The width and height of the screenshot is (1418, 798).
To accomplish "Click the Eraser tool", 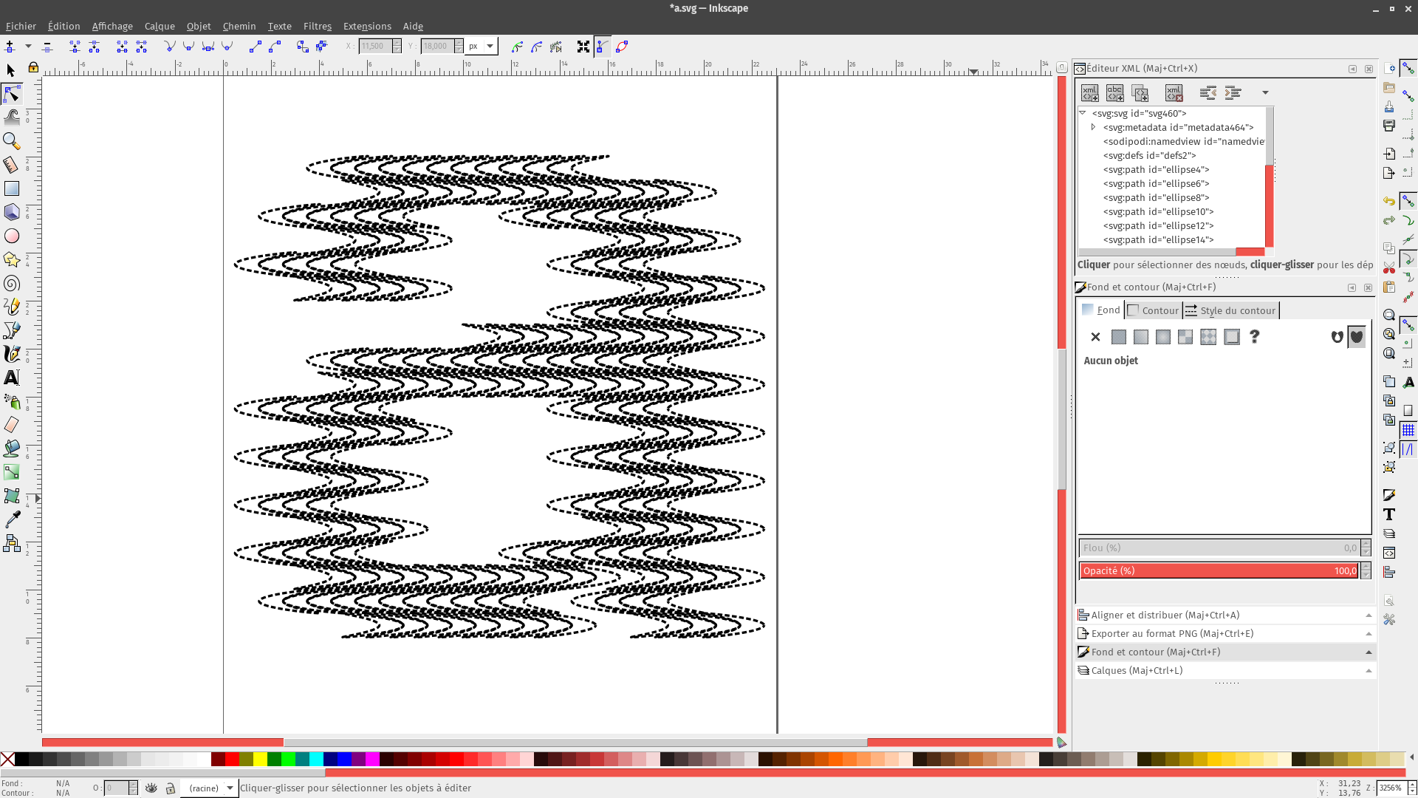I will 12,425.
